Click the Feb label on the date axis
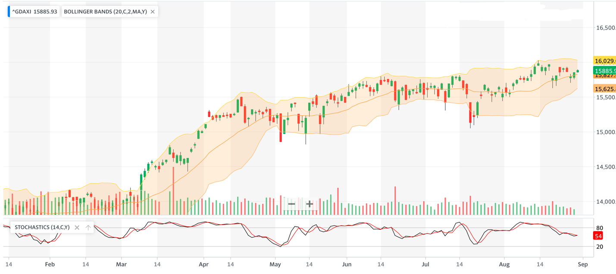The width and height of the screenshot is (616, 274). pyautogui.click(x=50, y=264)
